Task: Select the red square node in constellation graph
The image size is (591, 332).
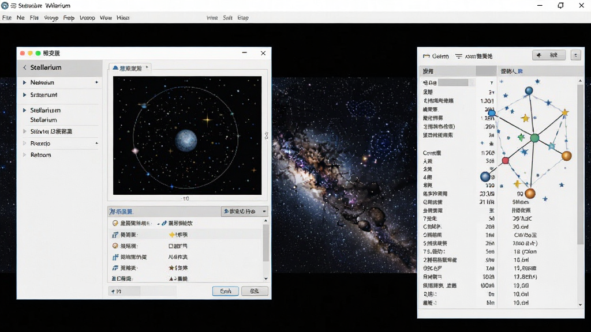Action: 506,161
